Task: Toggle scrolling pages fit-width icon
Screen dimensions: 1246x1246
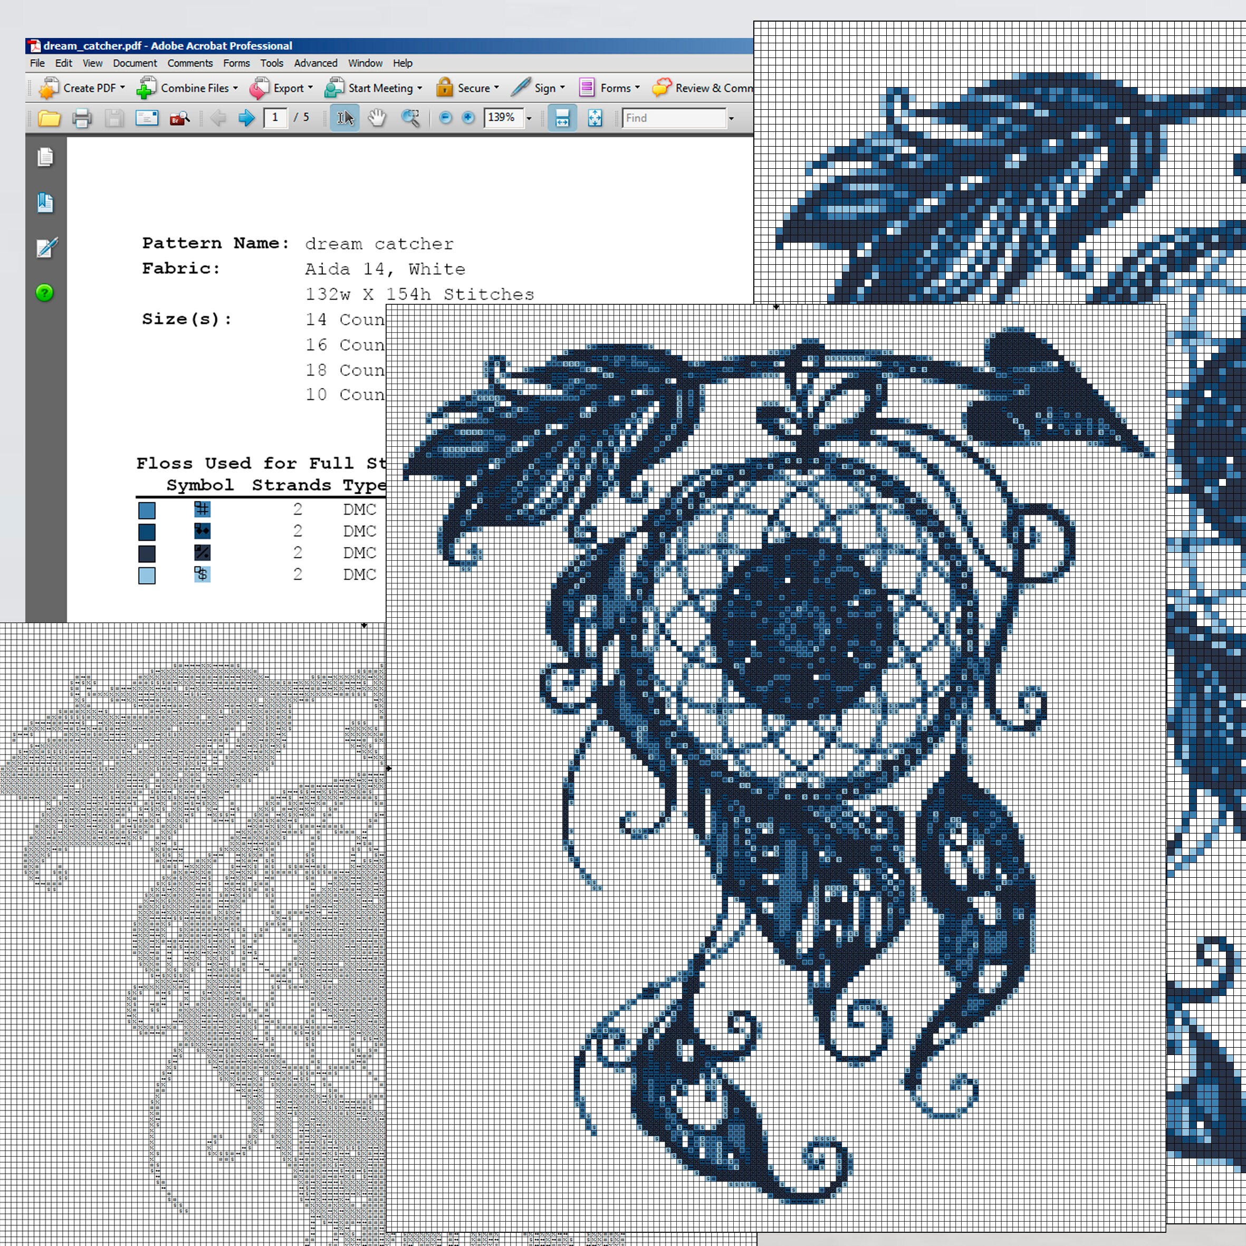Action: click(x=562, y=118)
